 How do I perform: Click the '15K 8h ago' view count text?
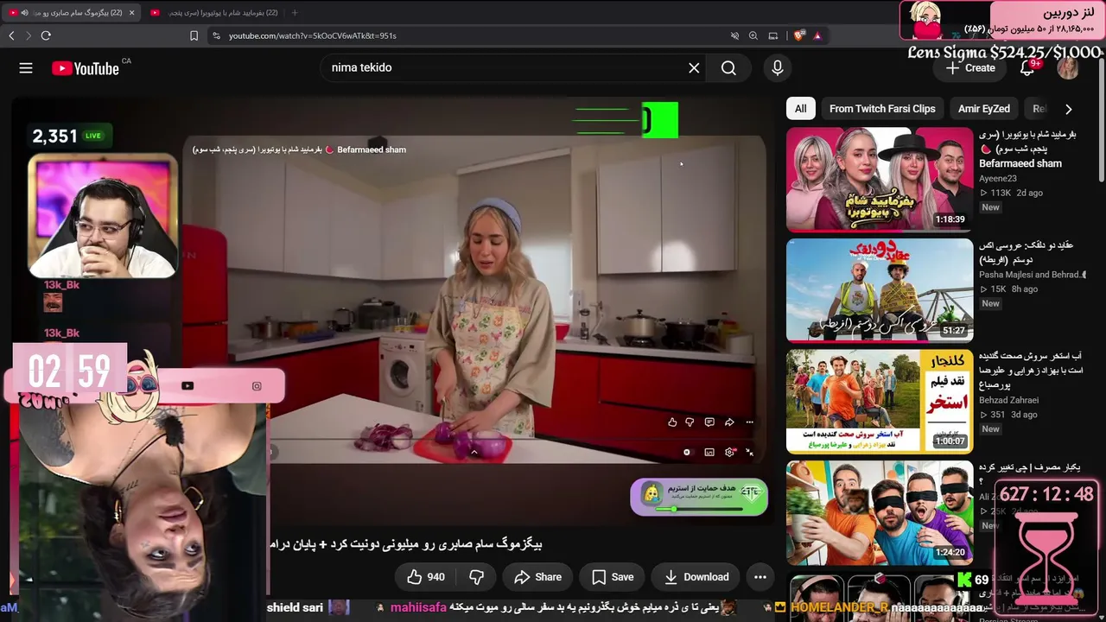coord(1008,289)
